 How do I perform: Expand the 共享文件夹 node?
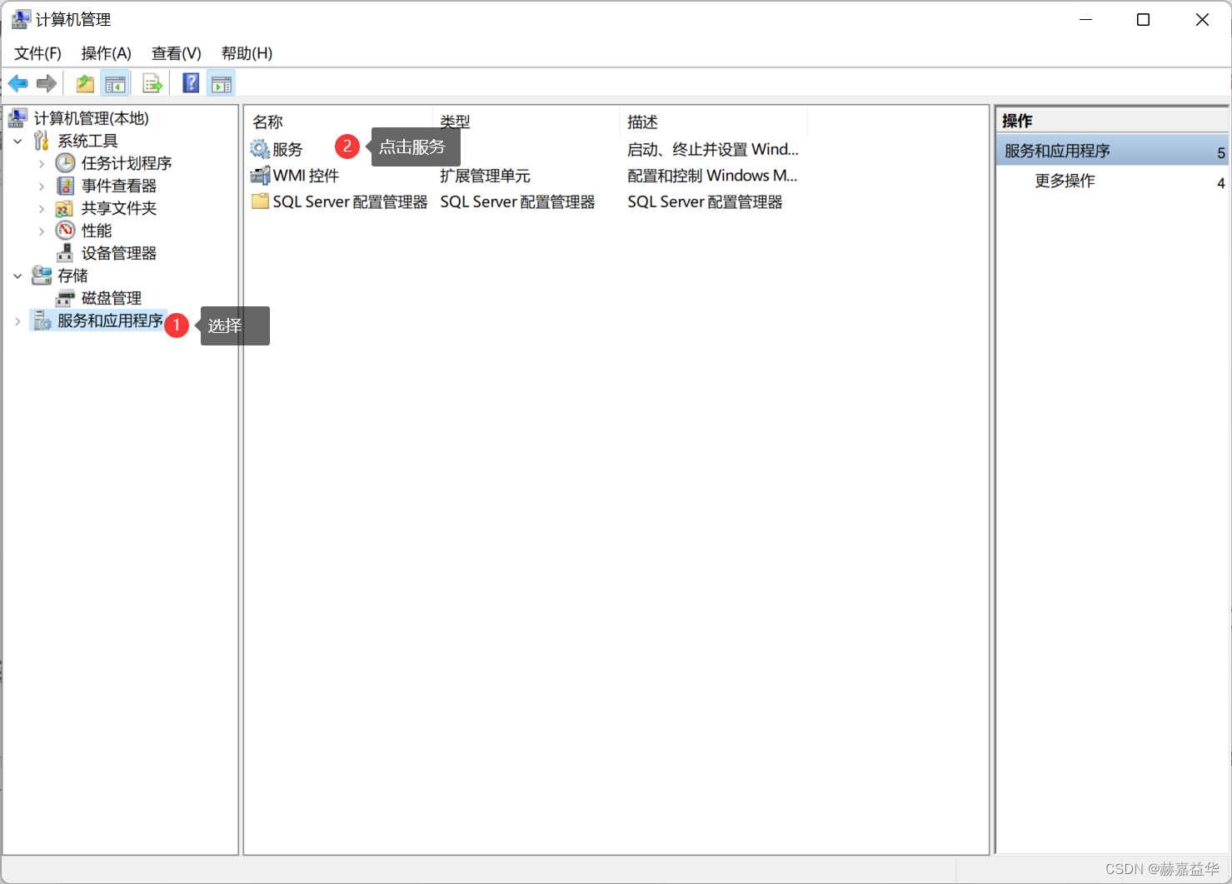41,209
